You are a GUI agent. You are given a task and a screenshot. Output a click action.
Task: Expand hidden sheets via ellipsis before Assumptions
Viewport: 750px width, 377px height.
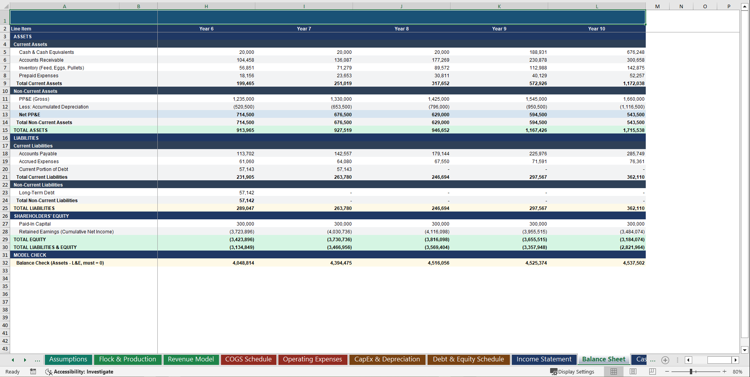coord(37,360)
